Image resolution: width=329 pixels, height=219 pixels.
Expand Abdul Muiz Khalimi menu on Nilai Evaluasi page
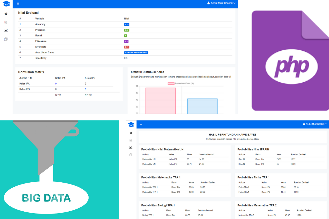click(x=221, y=3)
